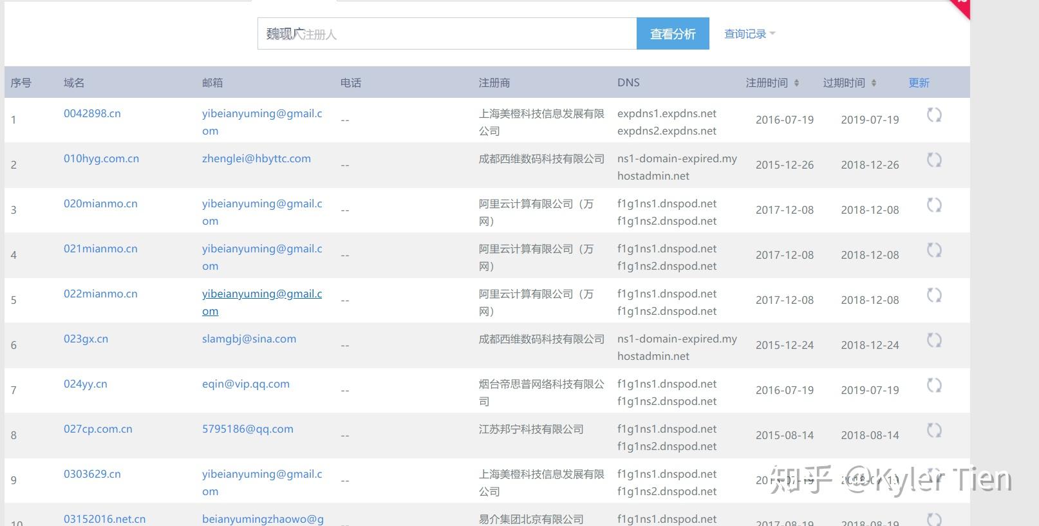Open domain 020mianmo.cn

(100, 203)
